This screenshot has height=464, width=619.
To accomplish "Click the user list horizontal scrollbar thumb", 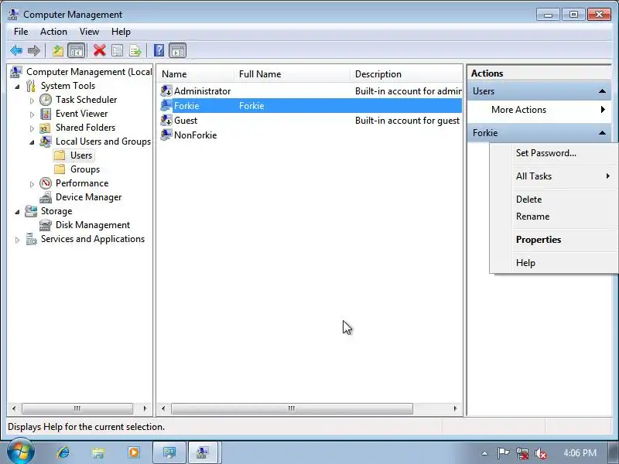I will point(292,408).
